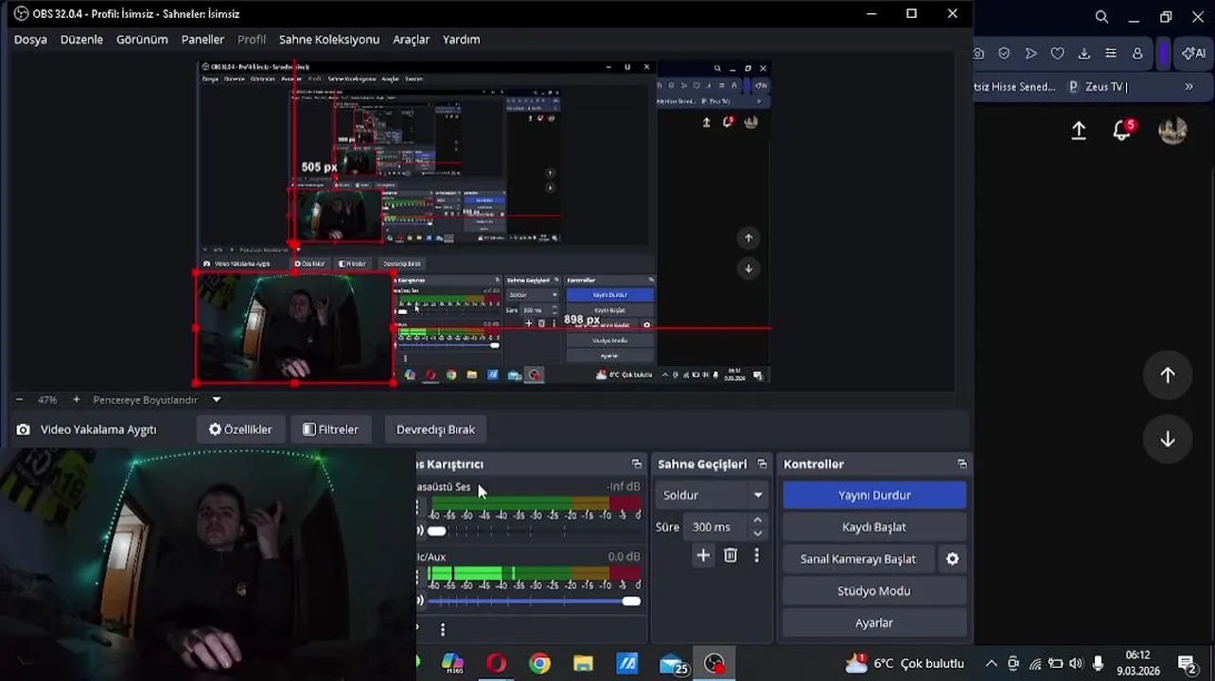1215x681 pixels.
Task: Open the weather widget showing 6°C
Action: pyautogui.click(x=905, y=664)
